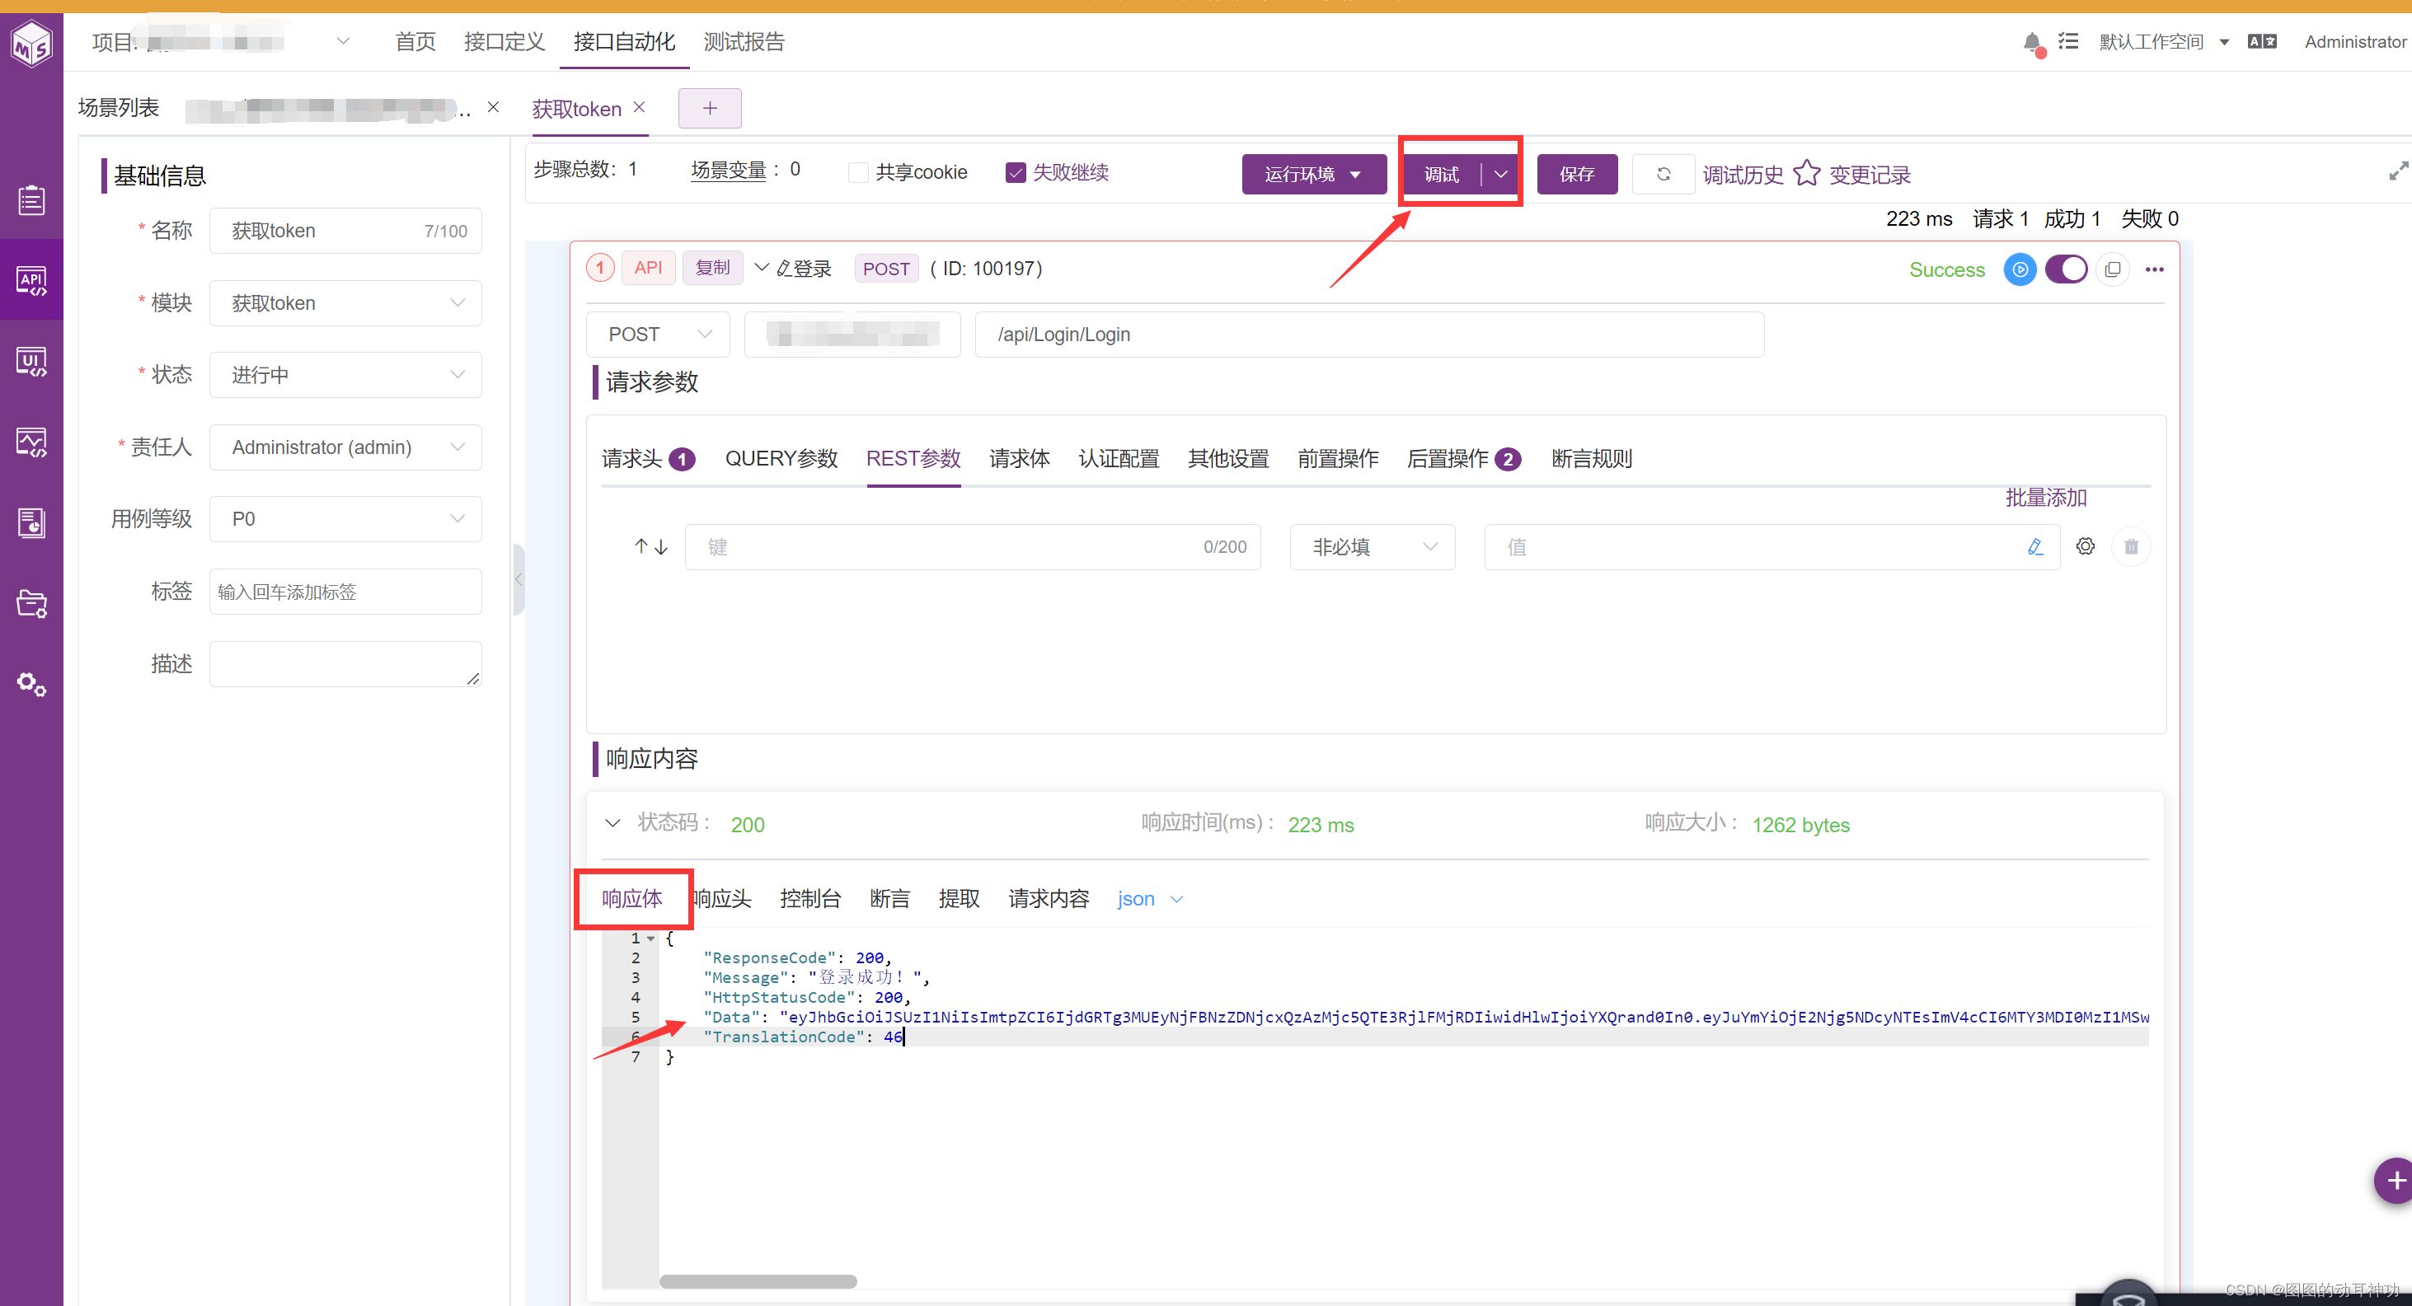Switch to 断言规则 tab

click(x=1592, y=459)
